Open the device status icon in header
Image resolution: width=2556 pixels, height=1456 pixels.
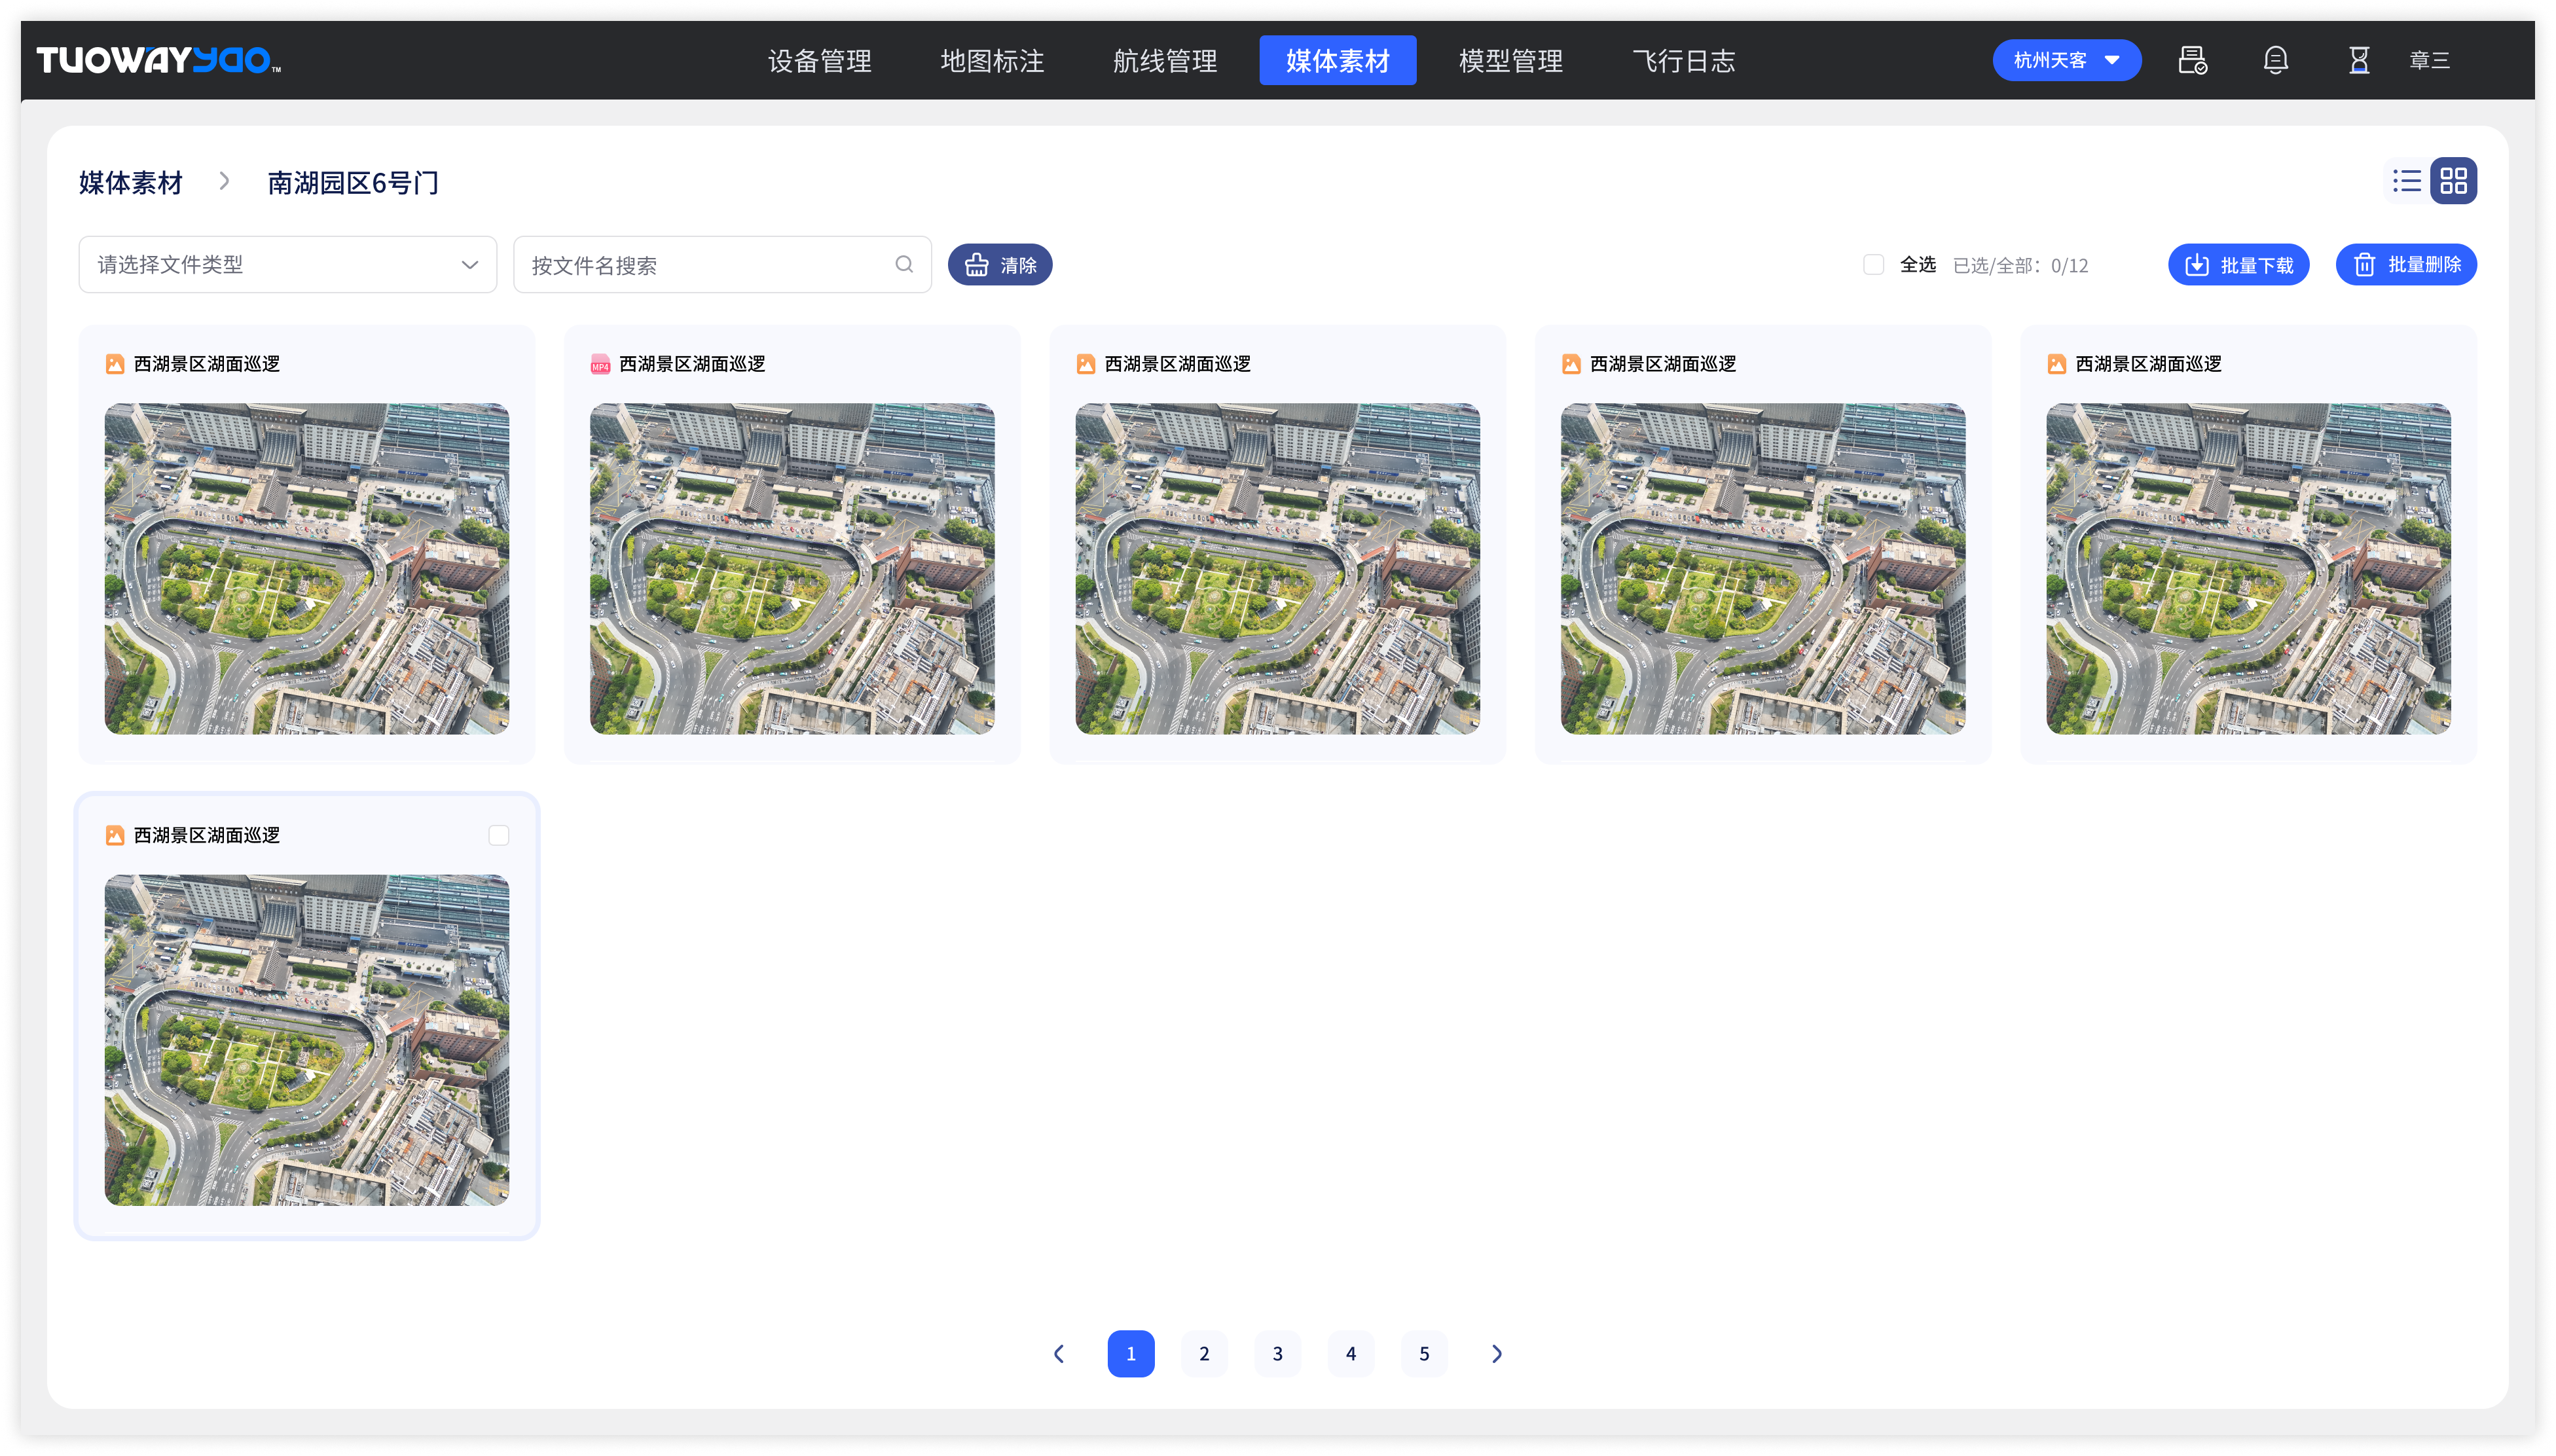click(x=2192, y=60)
